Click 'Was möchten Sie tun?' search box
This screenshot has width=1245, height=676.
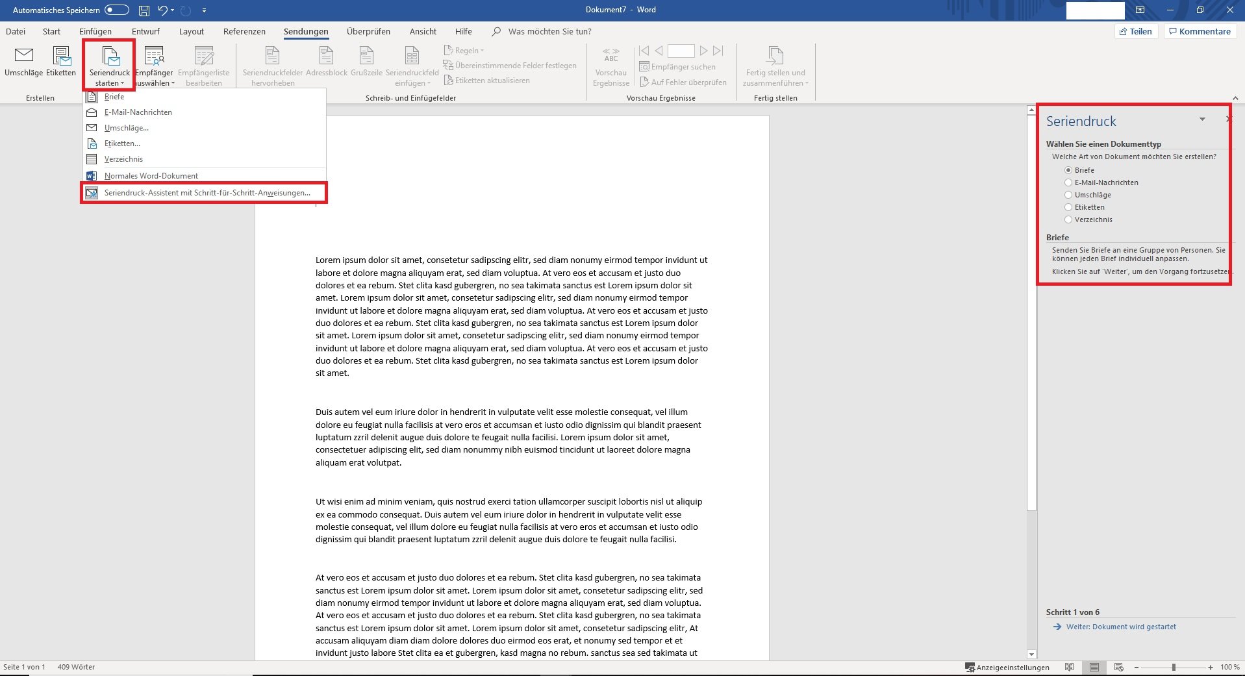click(x=549, y=31)
